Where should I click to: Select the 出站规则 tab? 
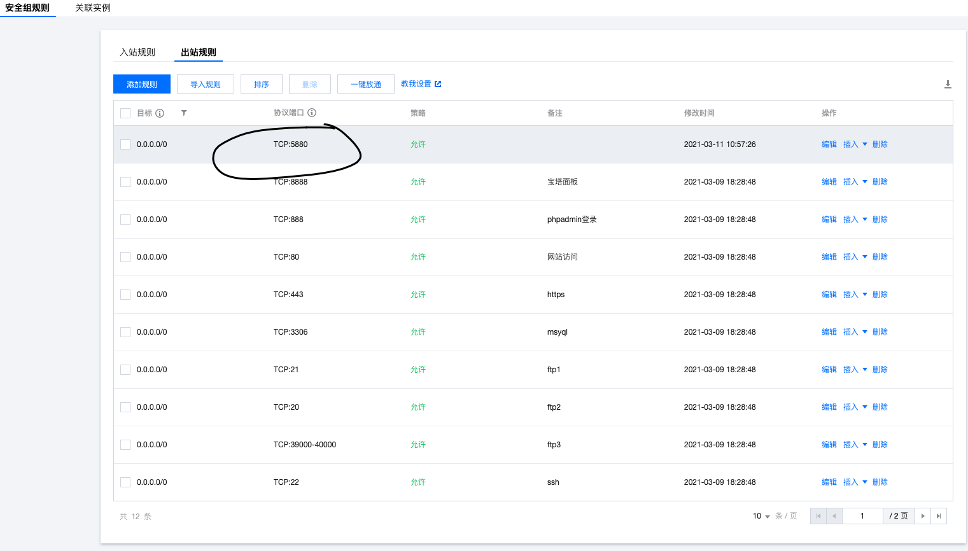199,52
